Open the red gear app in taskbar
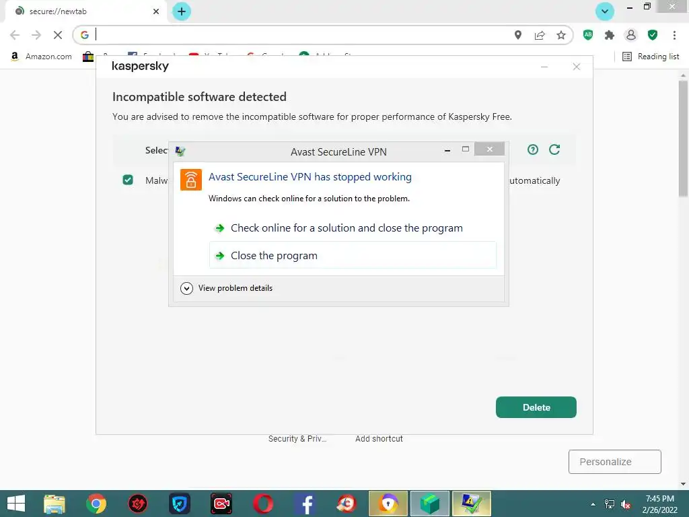Screen dimensions: 689x517 coord(137,504)
